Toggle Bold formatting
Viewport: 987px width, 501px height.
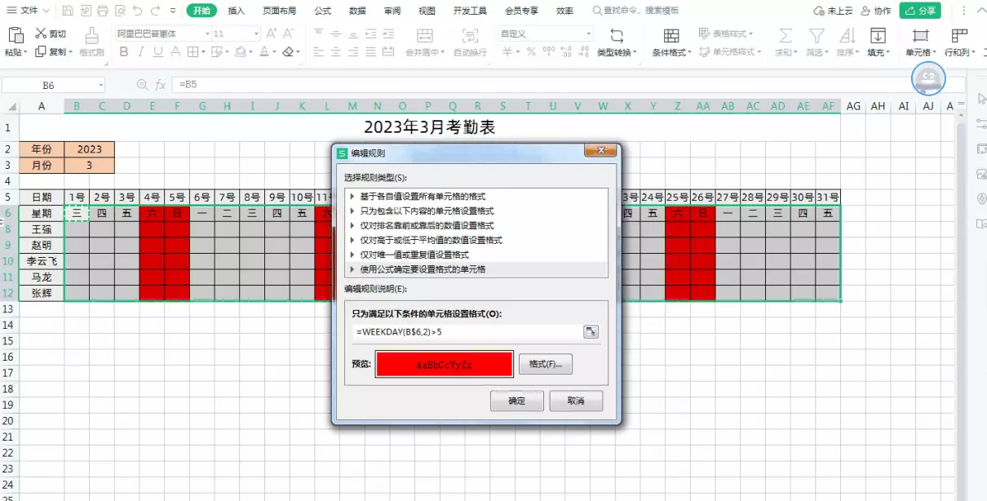pyautogui.click(x=124, y=51)
